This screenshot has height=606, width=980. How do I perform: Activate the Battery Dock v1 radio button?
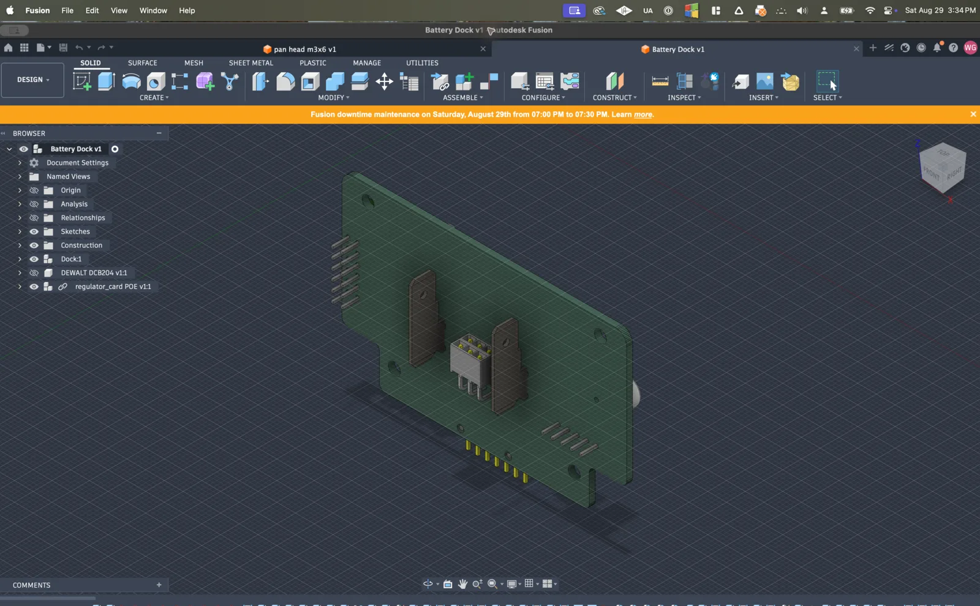pos(115,149)
